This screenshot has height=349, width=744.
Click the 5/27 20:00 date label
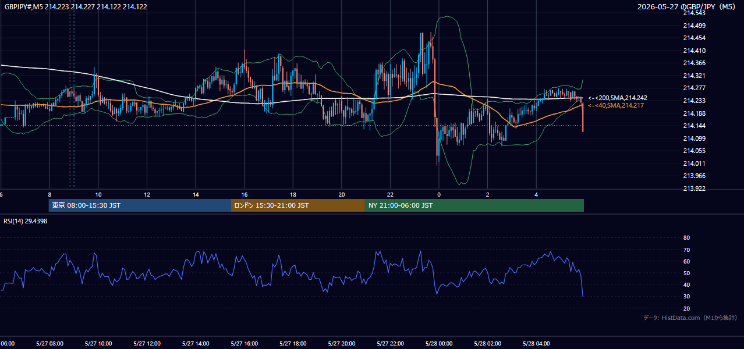click(x=342, y=344)
